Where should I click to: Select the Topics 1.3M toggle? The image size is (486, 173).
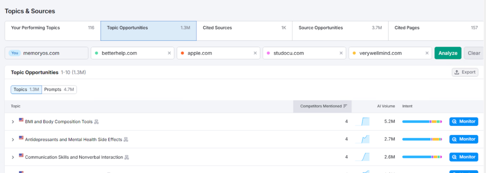[27, 89]
